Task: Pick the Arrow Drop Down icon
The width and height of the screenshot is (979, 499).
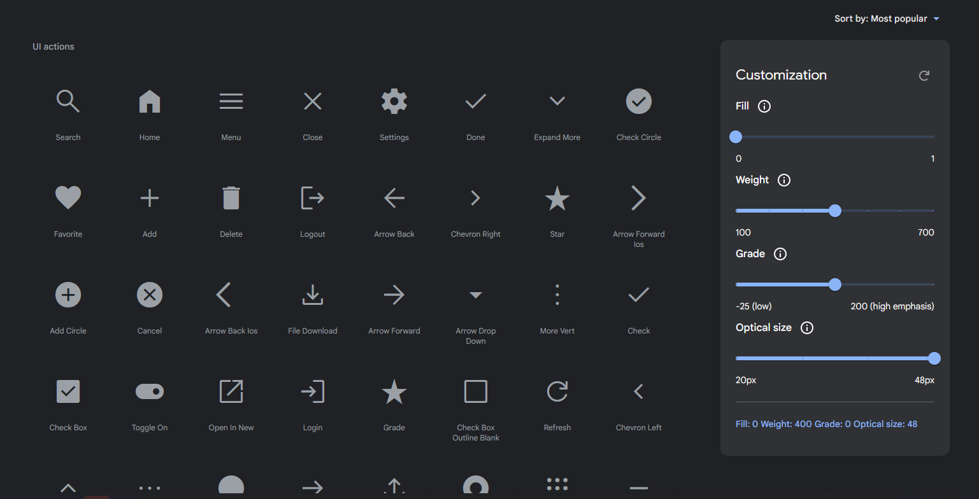Action: [476, 295]
